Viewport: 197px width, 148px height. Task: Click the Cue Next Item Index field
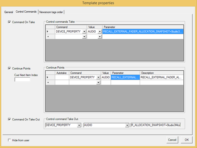coord(22,80)
